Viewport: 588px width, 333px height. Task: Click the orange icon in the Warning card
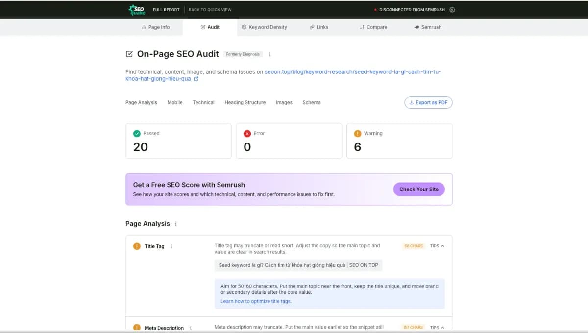tap(358, 133)
